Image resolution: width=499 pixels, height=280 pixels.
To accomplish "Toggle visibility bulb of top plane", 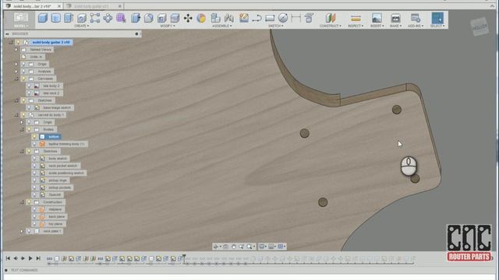I will tap(34, 224).
